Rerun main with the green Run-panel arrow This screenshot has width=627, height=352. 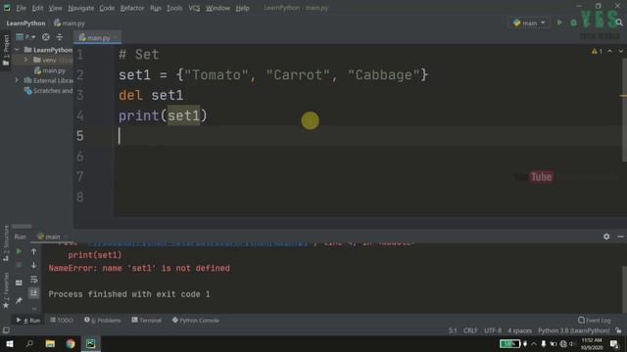[x=19, y=251]
